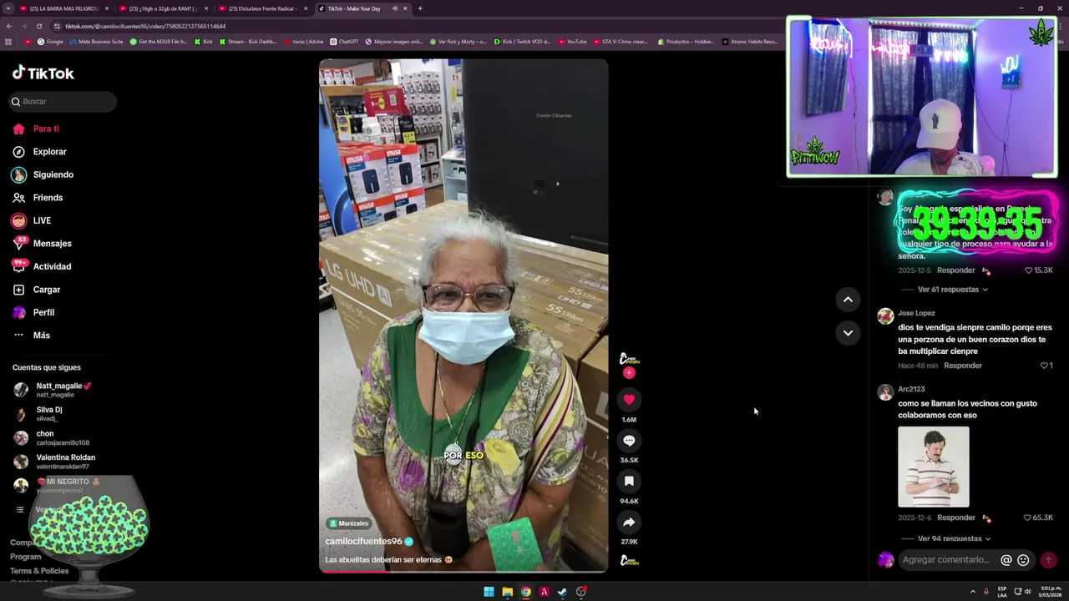Image resolution: width=1069 pixels, height=601 pixels.
Task: Open the Perfil page
Action: [33, 312]
